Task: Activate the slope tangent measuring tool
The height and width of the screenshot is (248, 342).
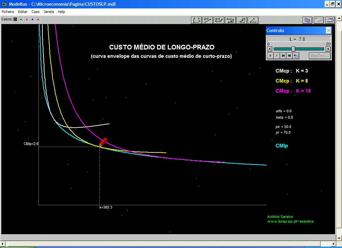Action: click(x=242, y=20)
